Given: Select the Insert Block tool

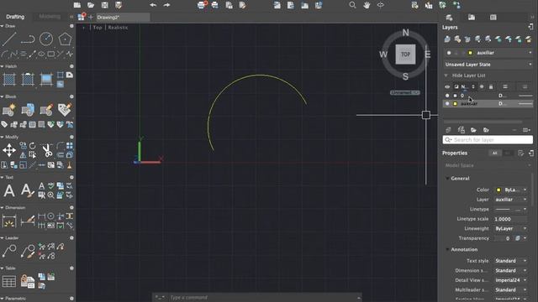Looking at the screenshot, I should pyautogui.click(x=9, y=110).
